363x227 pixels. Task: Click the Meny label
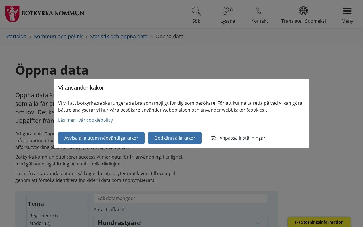(x=347, y=21)
